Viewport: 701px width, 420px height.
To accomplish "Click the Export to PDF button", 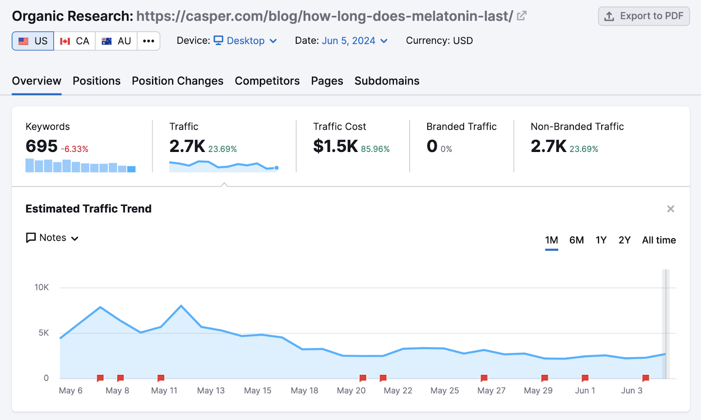I will [644, 16].
